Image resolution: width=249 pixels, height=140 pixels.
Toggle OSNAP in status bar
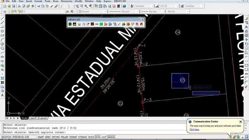click(73, 137)
